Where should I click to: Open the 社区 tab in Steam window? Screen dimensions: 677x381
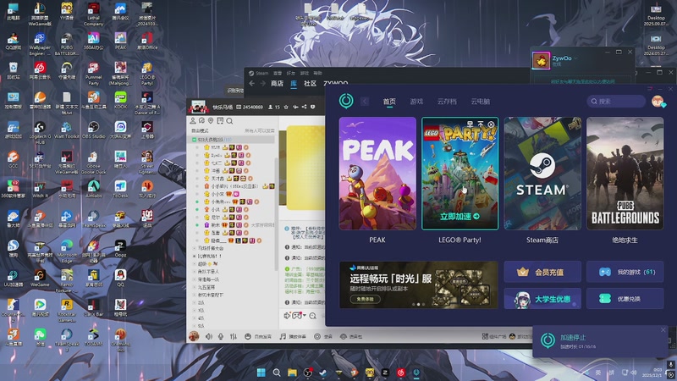pyautogui.click(x=310, y=83)
